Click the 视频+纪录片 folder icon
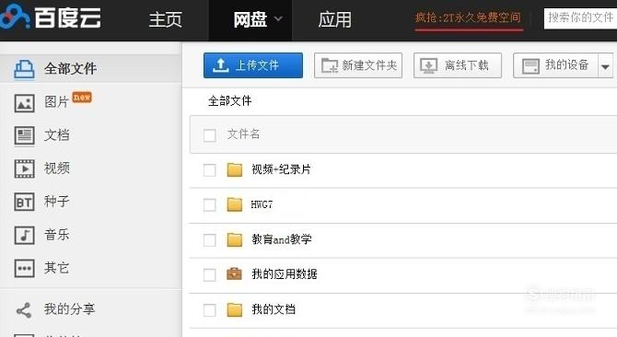 click(235, 169)
